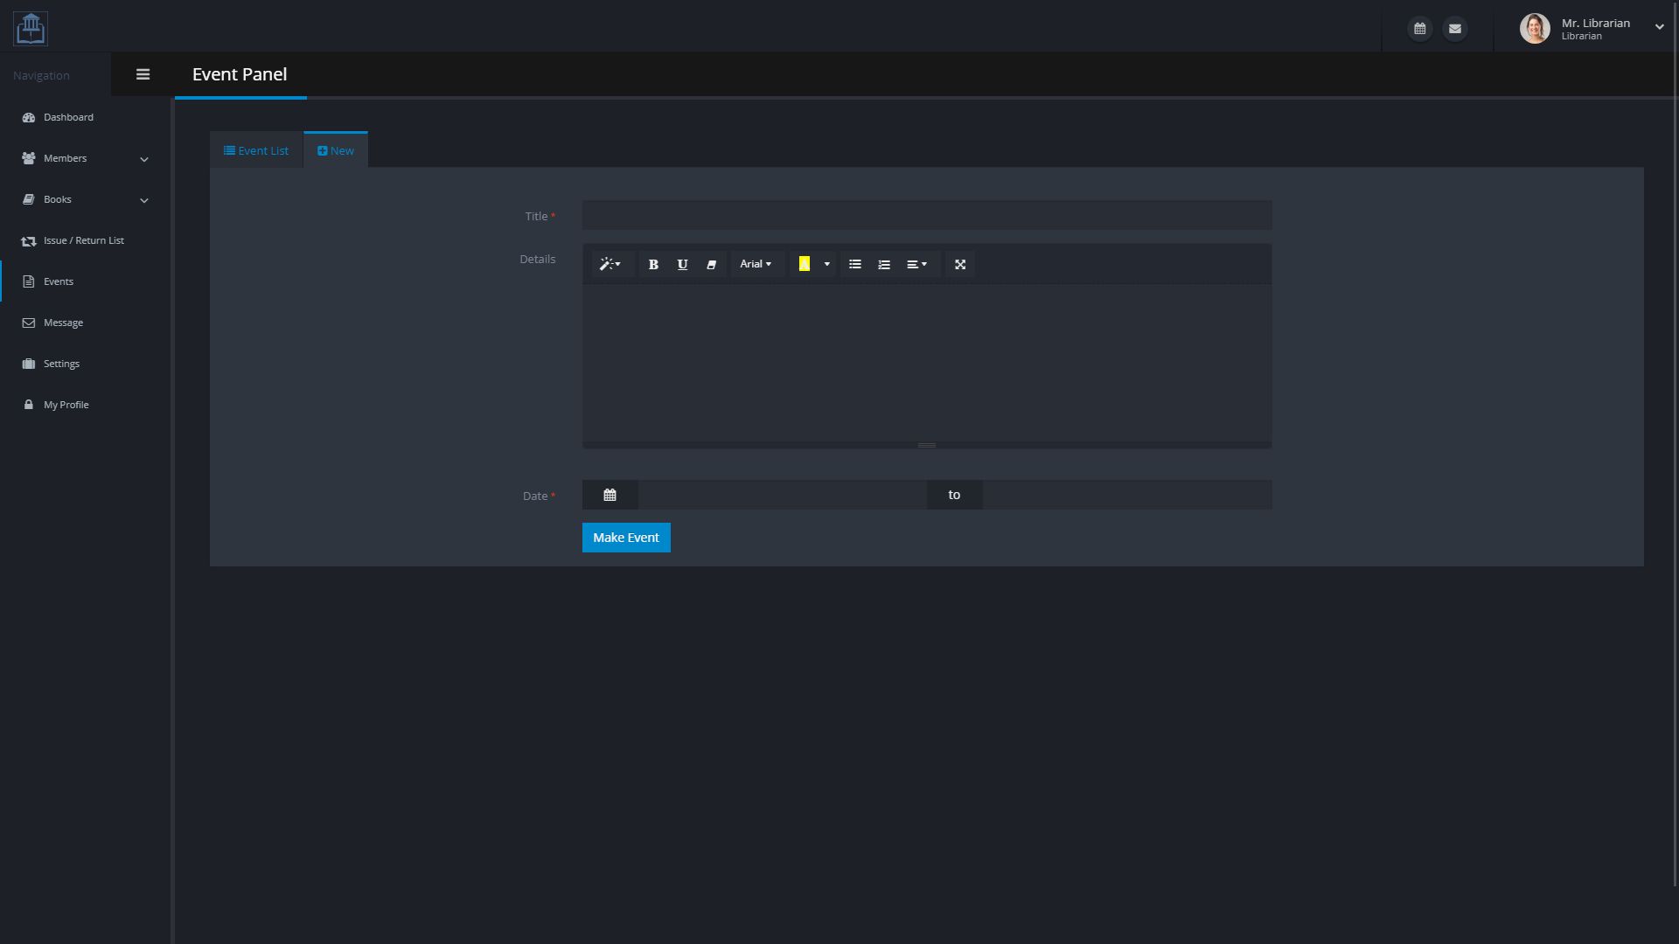Insert an ordered numbered list
The width and height of the screenshot is (1679, 944).
884,264
